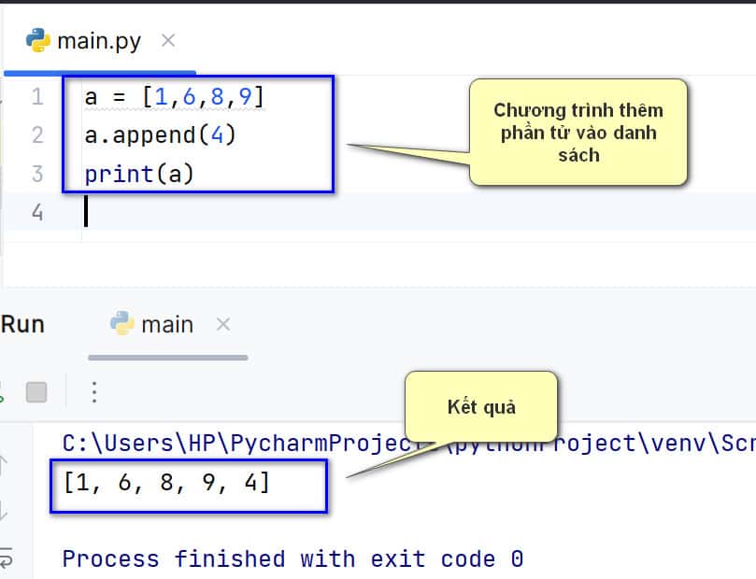Stop the running process with the square button

point(36,392)
